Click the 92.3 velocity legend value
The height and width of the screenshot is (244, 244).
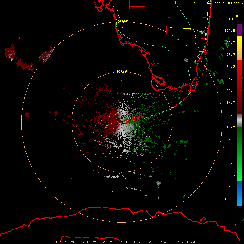coord(231,43)
